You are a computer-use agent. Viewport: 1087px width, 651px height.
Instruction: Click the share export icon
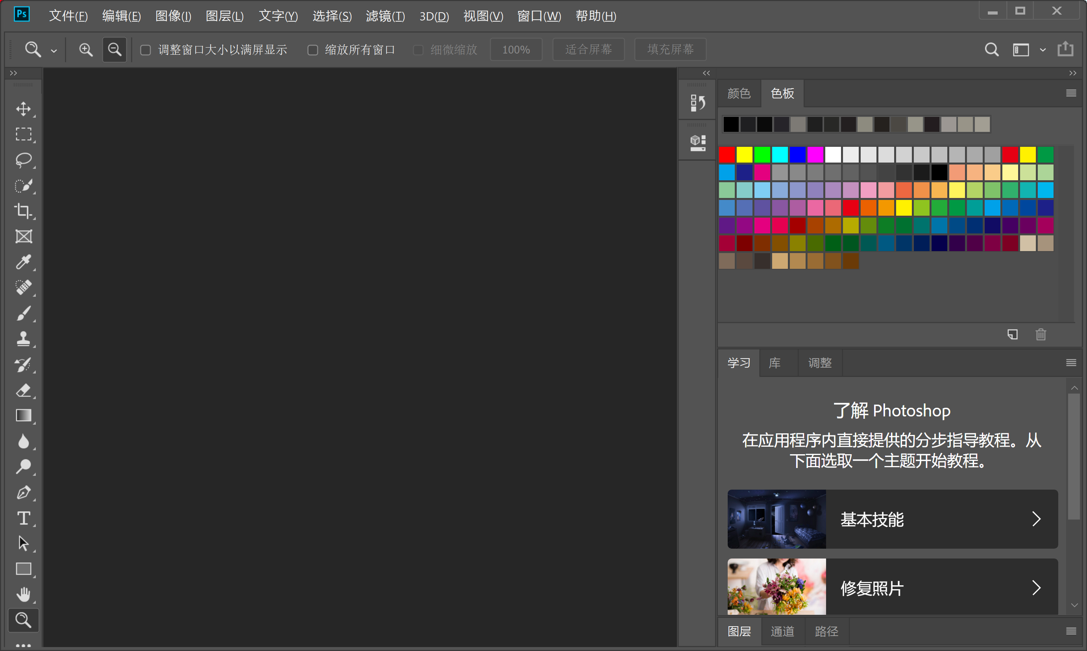click(x=1065, y=49)
